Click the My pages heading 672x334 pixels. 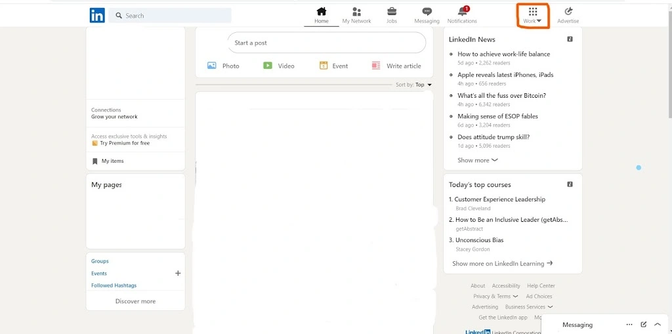tap(106, 185)
